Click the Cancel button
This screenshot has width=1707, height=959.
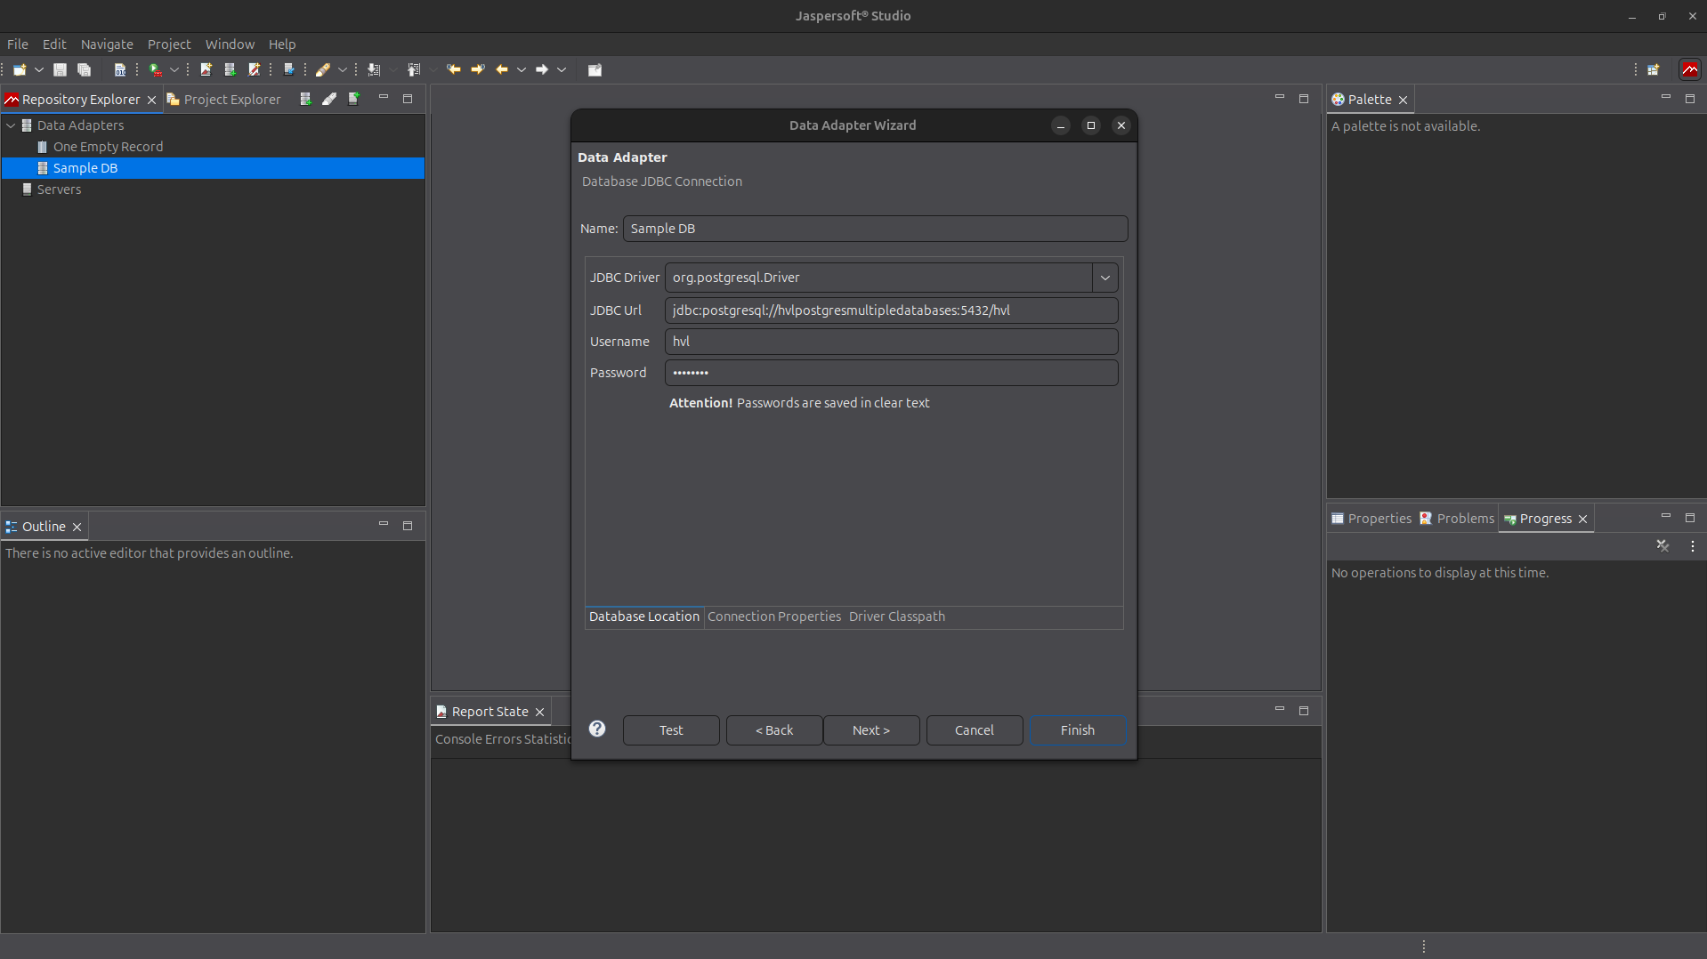tap(975, 730)
